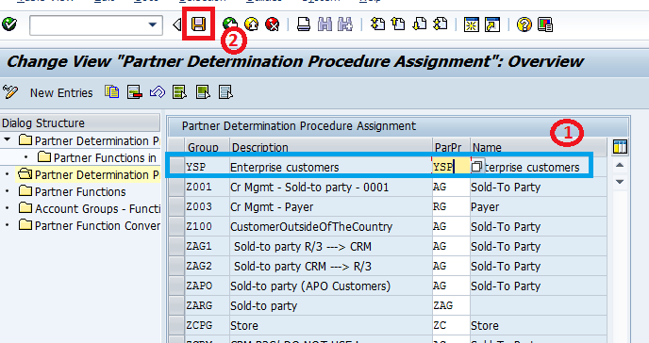Click inside the command input field
The image size is (649, 343).
click(x=88, y=25)
